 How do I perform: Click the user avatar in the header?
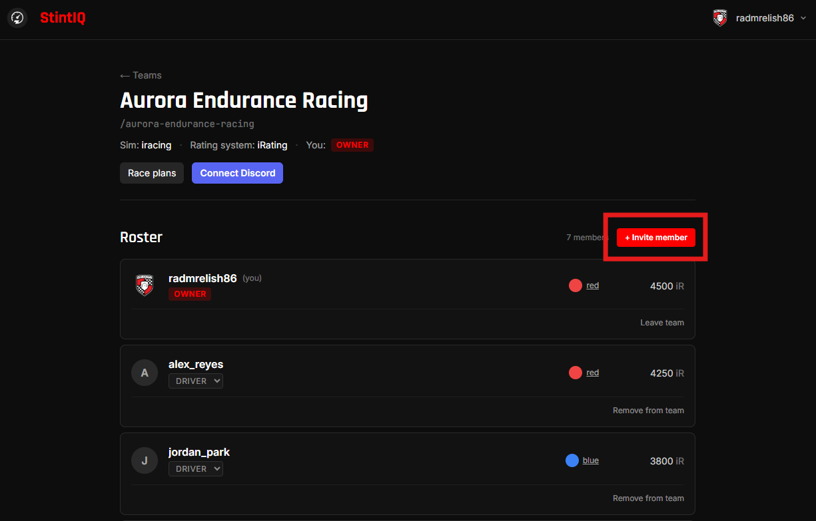[719, 18]
